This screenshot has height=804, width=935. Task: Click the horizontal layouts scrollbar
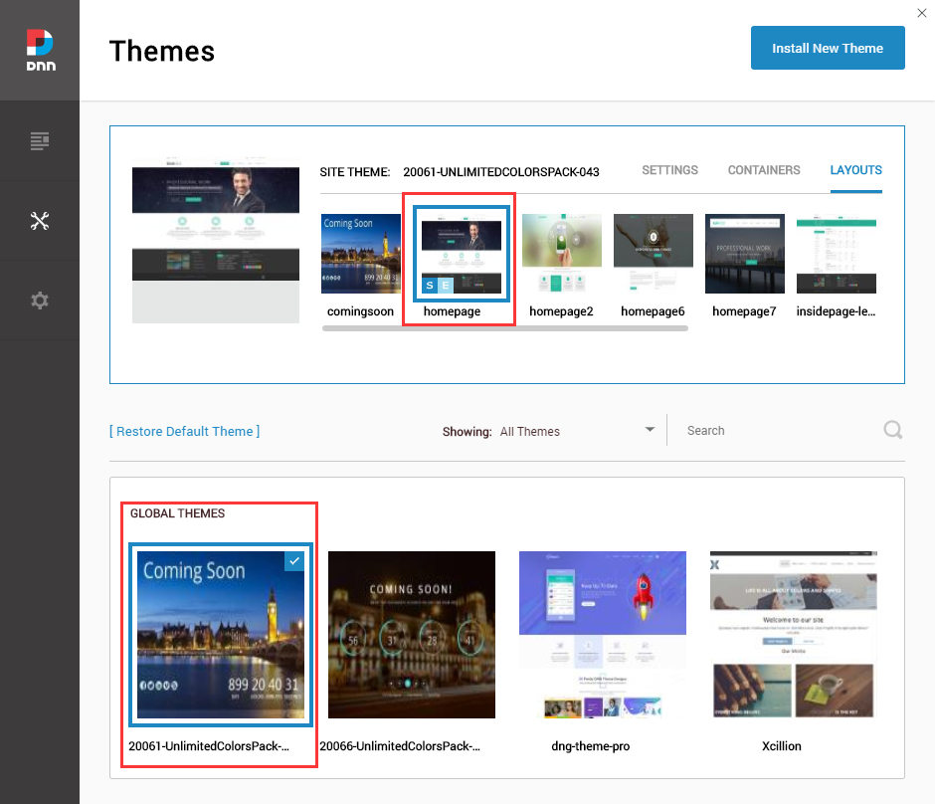504,327
